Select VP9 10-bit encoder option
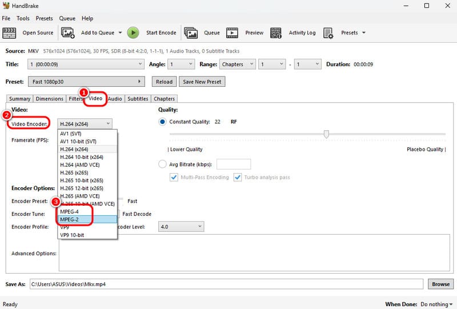Image resolution: width=457 pixels, height=309 pixels. click(x=88, y=235)
